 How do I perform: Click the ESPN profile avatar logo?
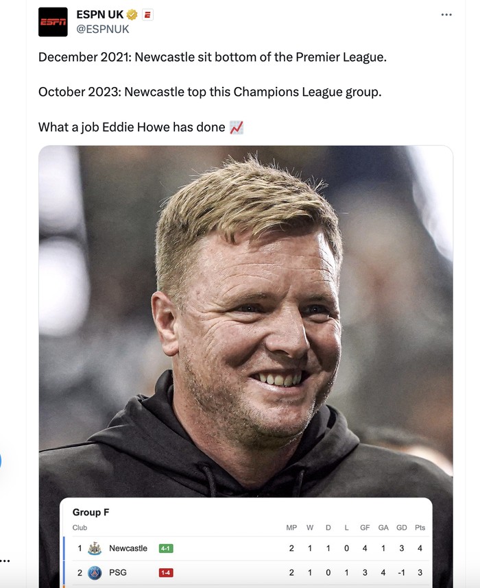(x=53, y=22)
